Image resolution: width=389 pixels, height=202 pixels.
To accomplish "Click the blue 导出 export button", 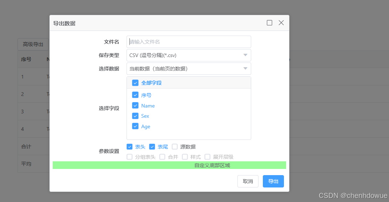I will (273, 181).
